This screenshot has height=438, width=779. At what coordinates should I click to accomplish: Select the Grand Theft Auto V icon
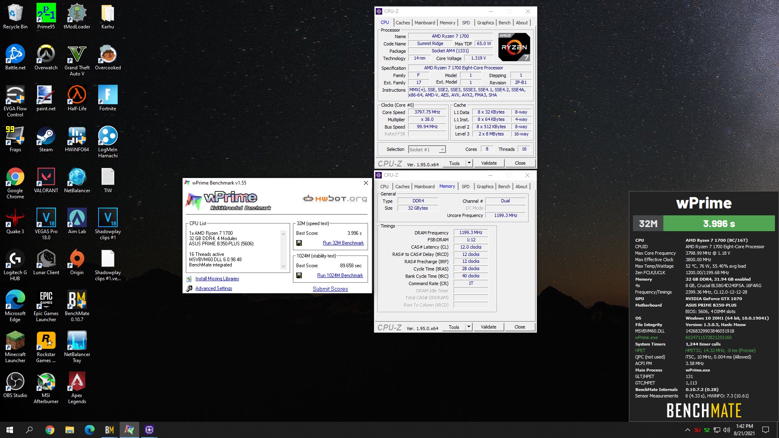tap(77, 60)
